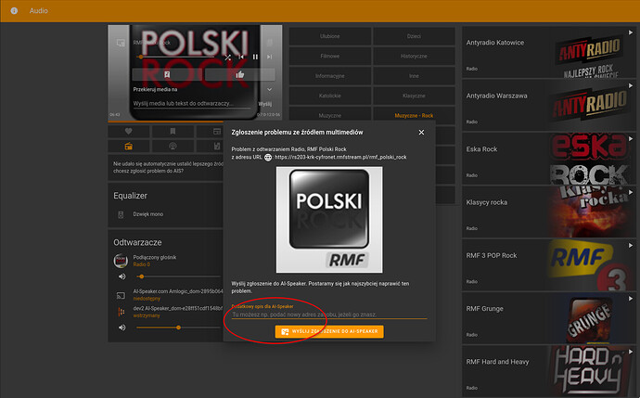Open the rmfstream URL link
The width and height of the screenshot is (640, 398).
click(340, 157)
